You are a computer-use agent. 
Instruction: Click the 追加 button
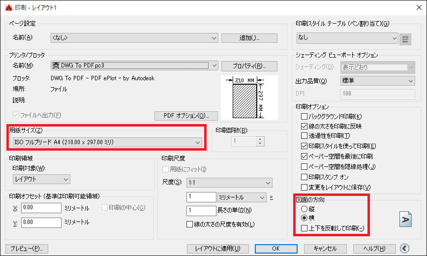pyautogui.click(x=249, y=38)
